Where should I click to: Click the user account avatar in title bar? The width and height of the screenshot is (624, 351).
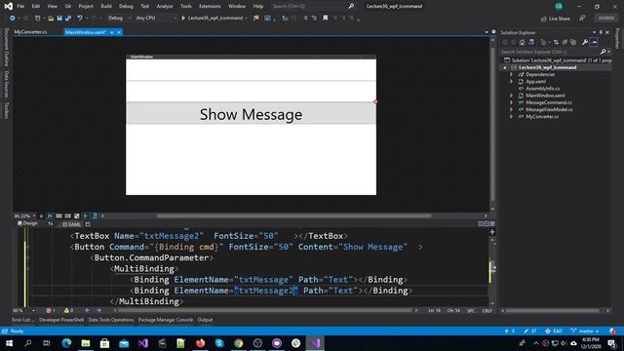[559, 7]
